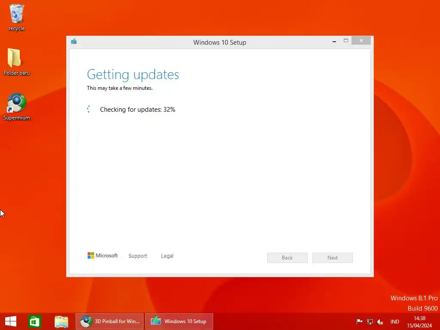Open File Explorer from the taskbar
This screenshot has height=330, width=440.
click(x=61, y=321)
